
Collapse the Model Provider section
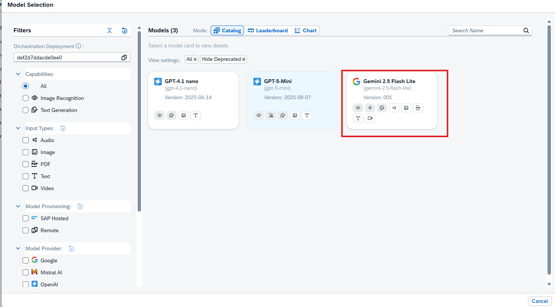pyautogui.click(x=18, y=248)
